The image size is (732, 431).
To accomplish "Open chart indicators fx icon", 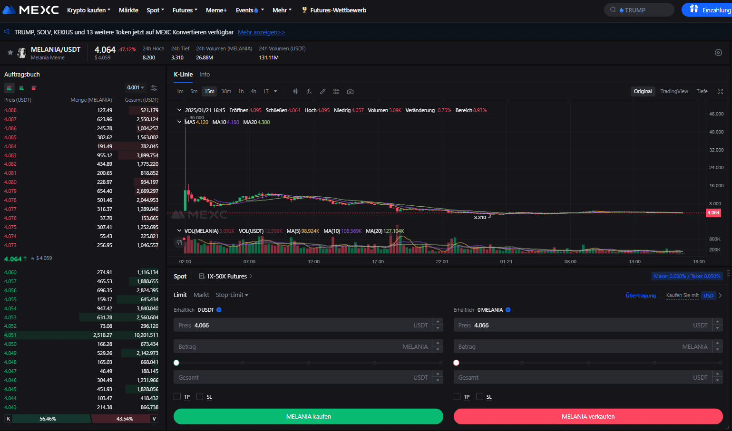I will (309, 91).
